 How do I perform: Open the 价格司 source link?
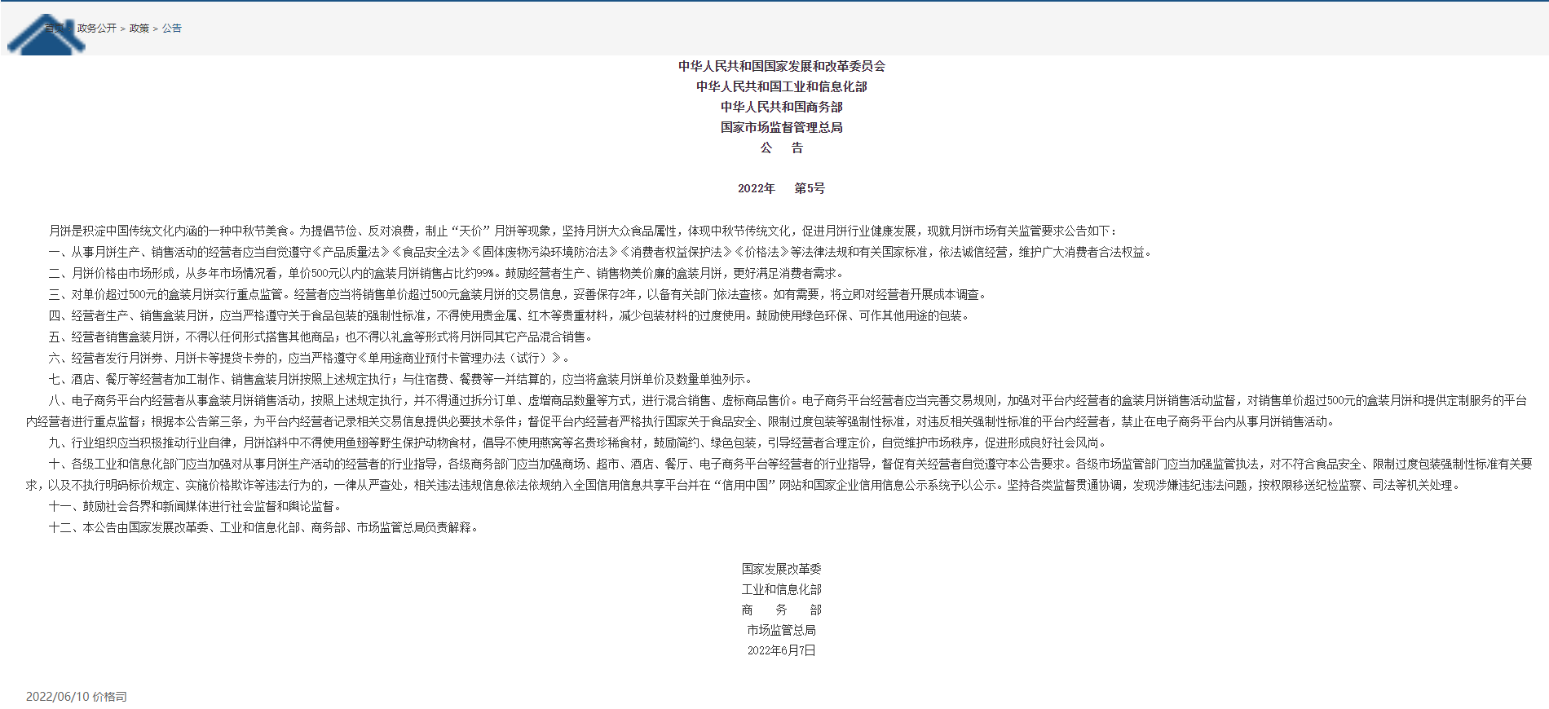(x=109, y=697)
